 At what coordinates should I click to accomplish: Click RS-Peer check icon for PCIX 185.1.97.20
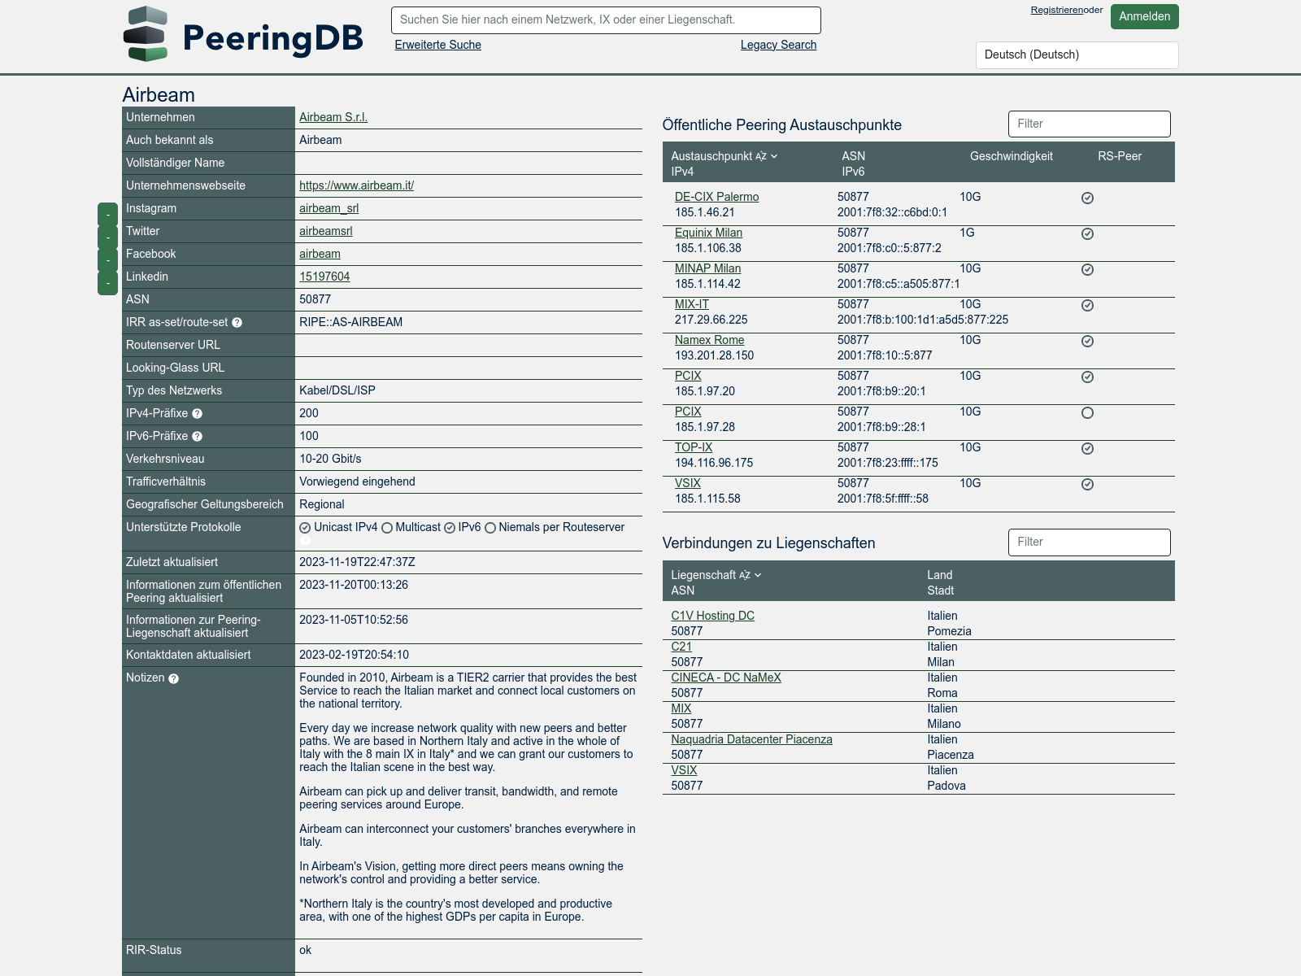pos(1087,377)
